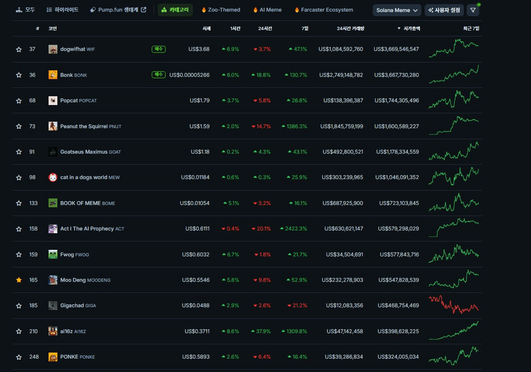This screenshot has width=531, height=372.
Task: Open the Farcaster Ecosystem tab
Action: pos(324,10)
